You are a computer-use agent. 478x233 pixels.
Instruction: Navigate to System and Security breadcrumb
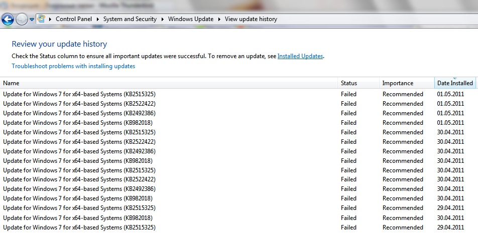click(130, 19)
